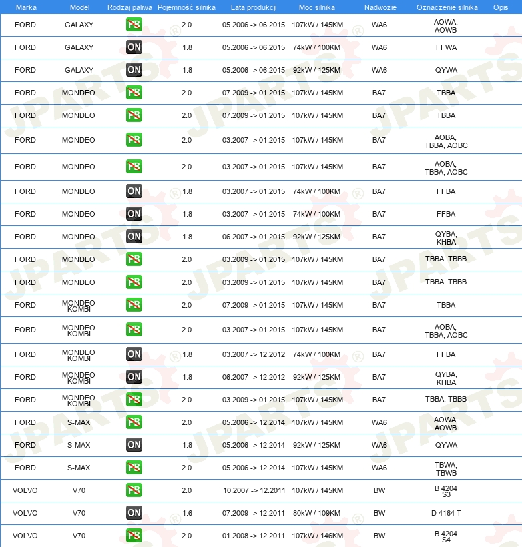Click the D 4164 T engine code
Image resolution: width=522 pixels, height=547 pixels.
(446, 513)
